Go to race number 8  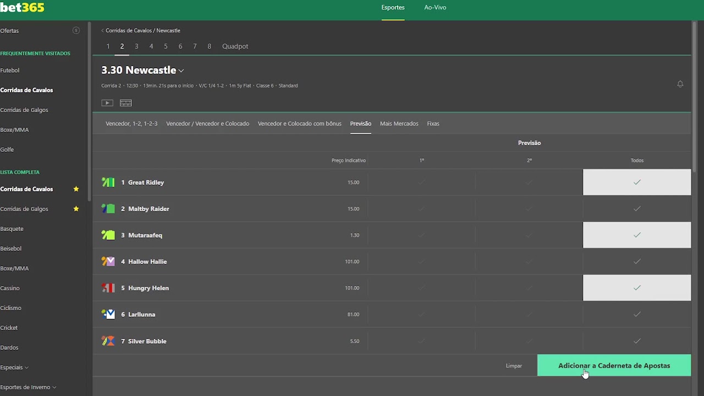(209, 46)
